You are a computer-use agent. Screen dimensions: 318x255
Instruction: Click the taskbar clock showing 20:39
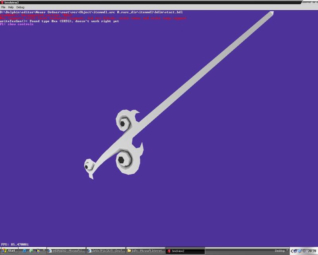[312, 251]
